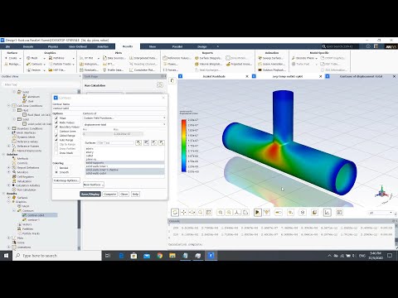Toggle the Boundary Values checkbox
Screen dimensions: 398x298
pyautogui.click(x=56, y=127)
